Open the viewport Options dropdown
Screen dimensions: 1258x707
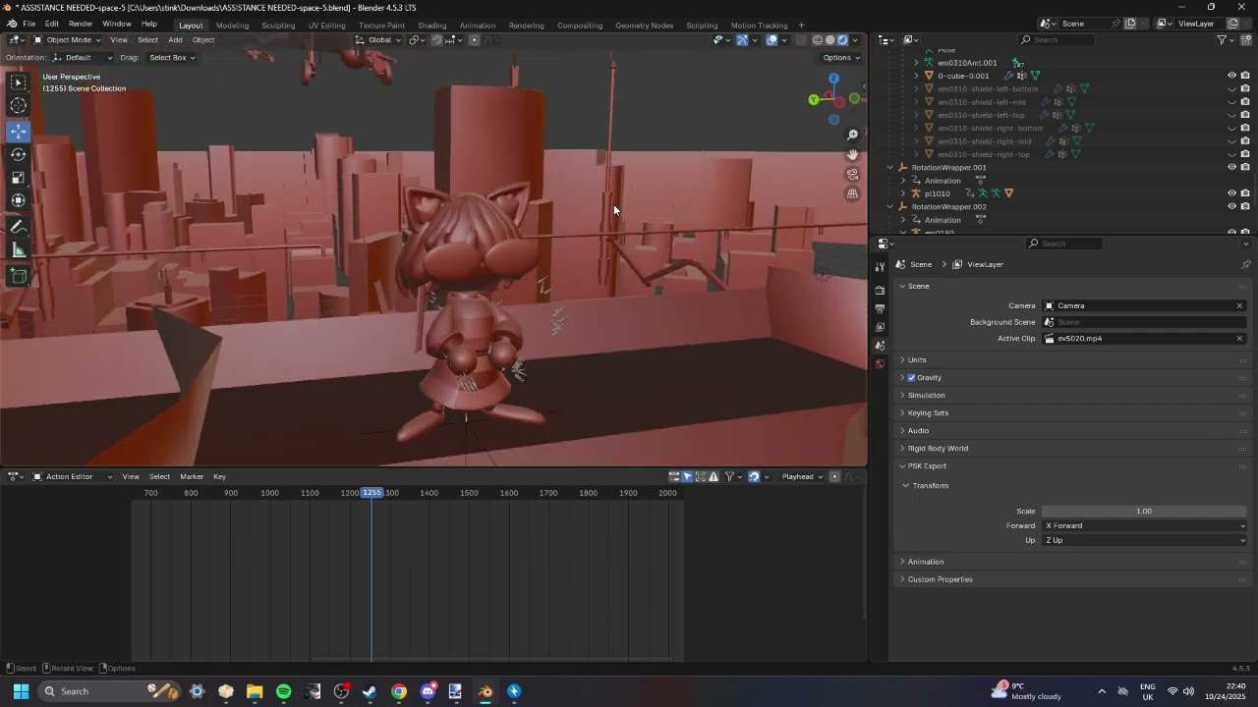pyautogui.click(x=842, y=58)
